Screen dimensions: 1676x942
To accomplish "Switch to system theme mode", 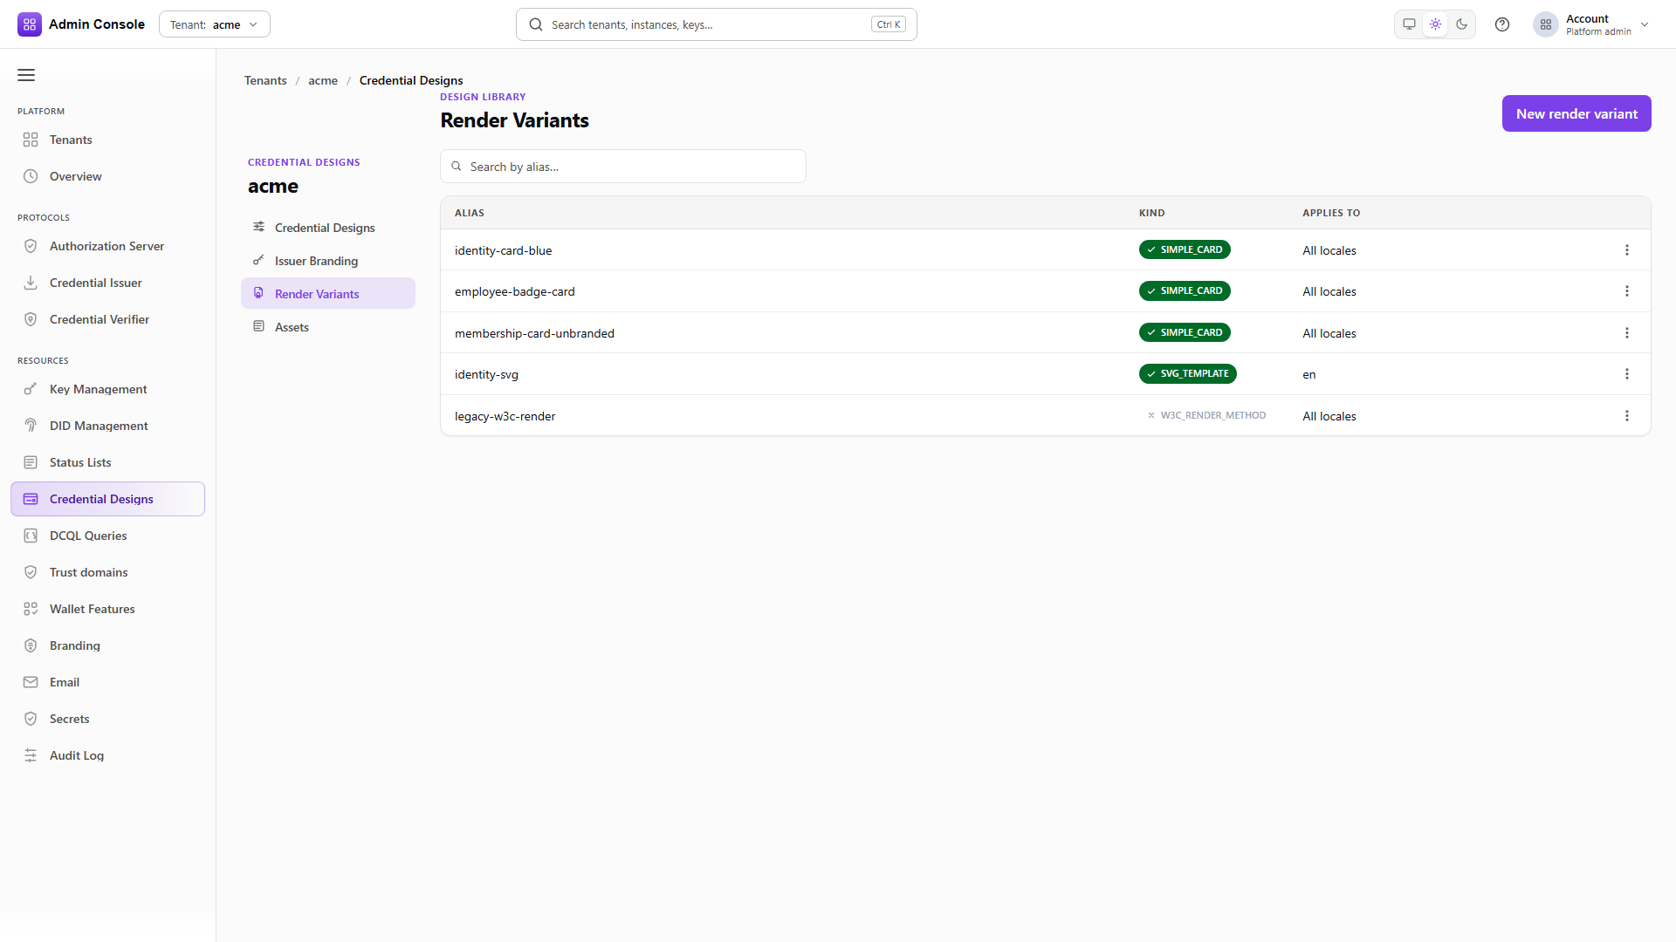I will [x=1409, y=24].
